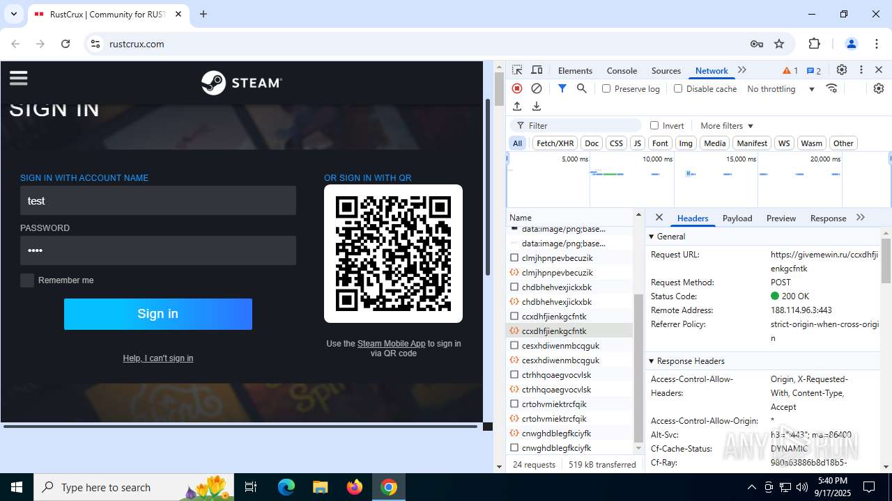Open the hamburger menu on Steam page
This screenshot has width=892, height=501.
point(19,78)
